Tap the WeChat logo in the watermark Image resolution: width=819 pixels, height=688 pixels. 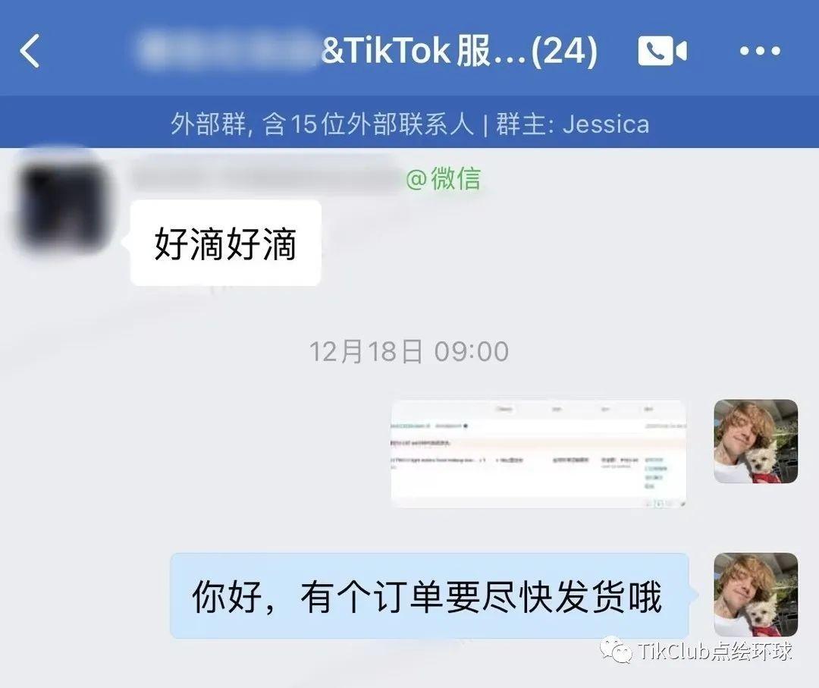[x=616, y=649]
